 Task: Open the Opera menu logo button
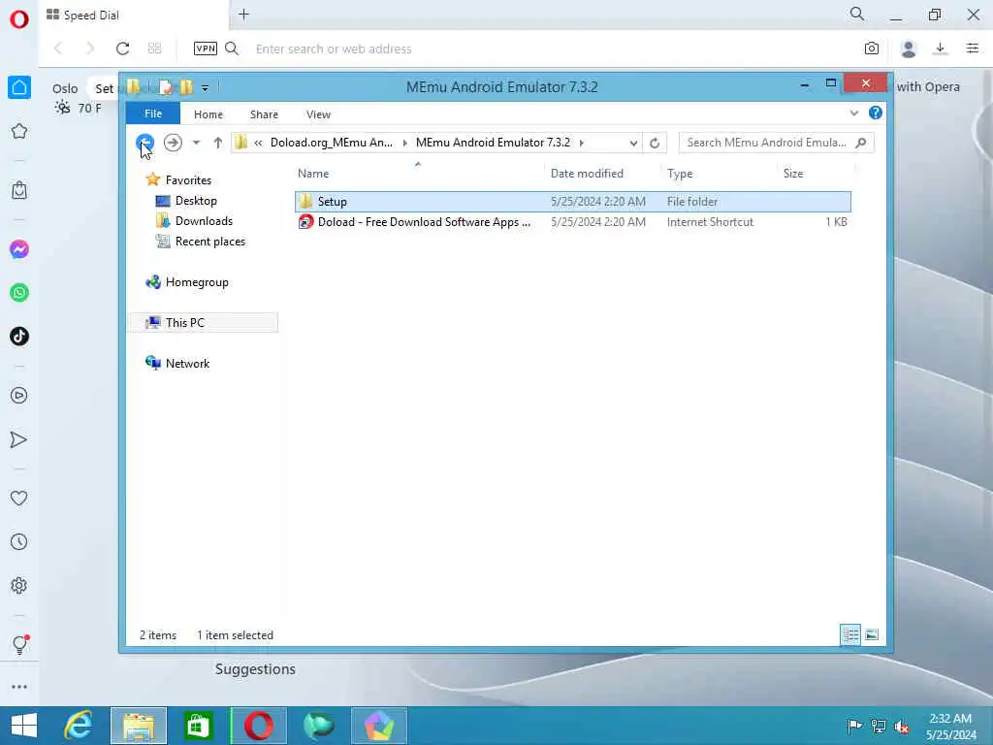(19, 19)
